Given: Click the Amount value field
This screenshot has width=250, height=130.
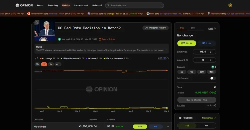Looking at the screenshot, I should click(203, 60).
